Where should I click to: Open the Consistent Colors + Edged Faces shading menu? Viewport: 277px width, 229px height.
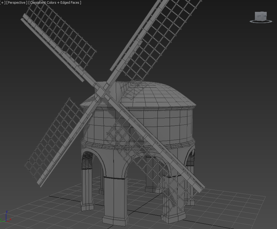[55, 2]
